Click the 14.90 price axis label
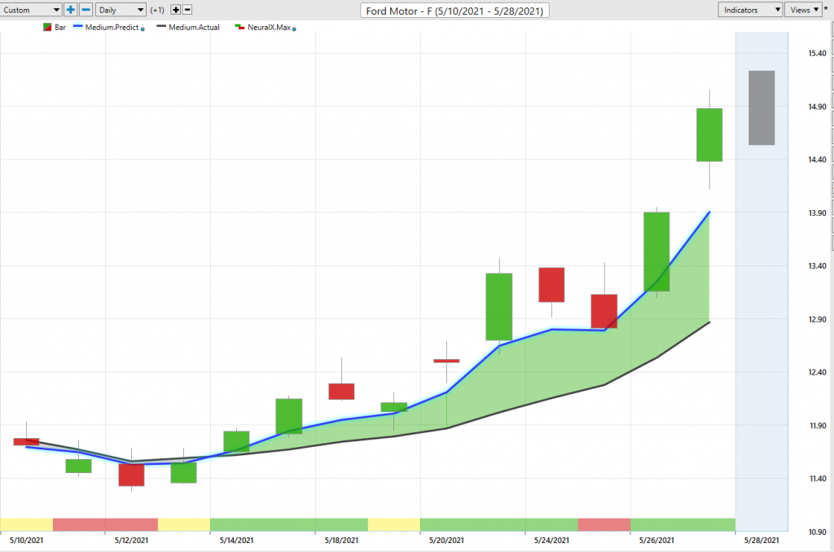 coord(817,107)
